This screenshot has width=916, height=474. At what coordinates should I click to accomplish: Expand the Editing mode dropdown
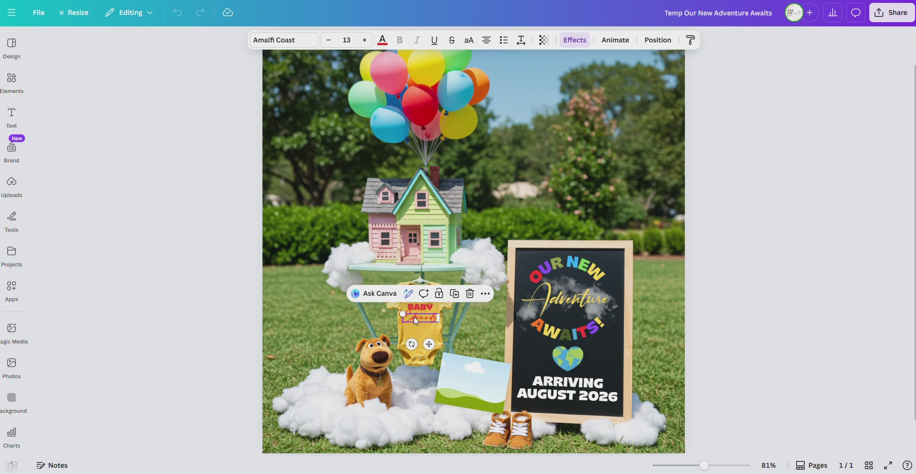click(x=129, y=13)
